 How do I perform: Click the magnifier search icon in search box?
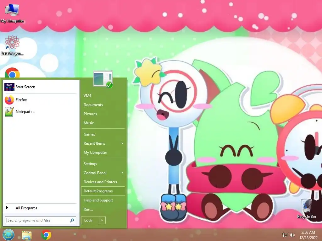click(72, 220)
